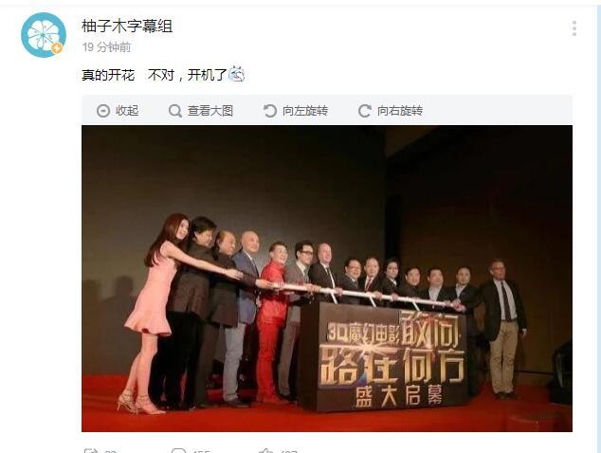This screenshot has width=601, height=453.
Task: Open the three-dot post options menu
Action: (574, 28)
